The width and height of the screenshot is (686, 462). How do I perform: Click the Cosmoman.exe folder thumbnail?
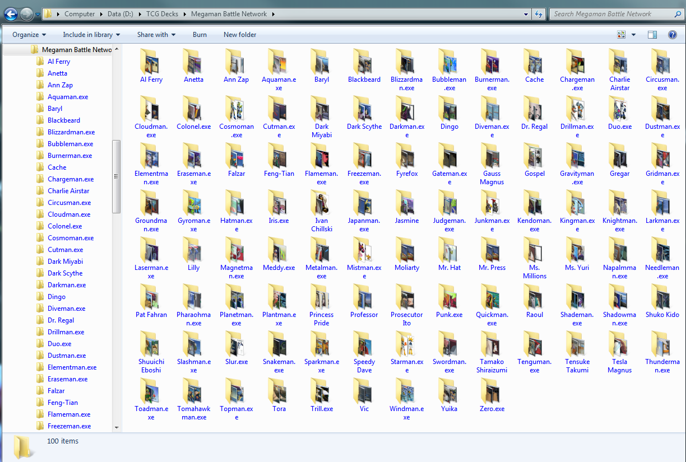point(236,108)
